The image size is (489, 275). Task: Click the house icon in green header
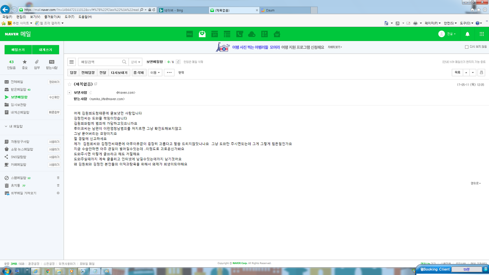point(277,34)
